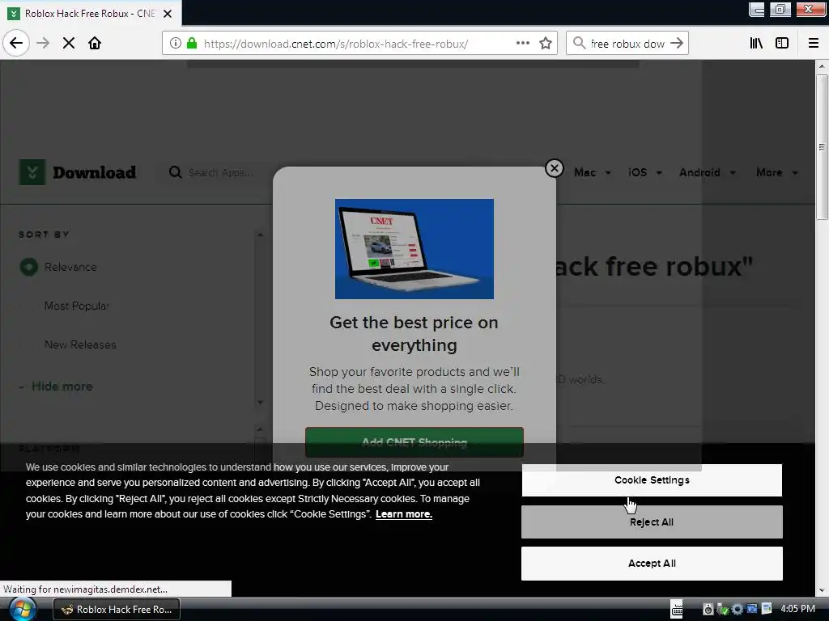Click the sort panel scroll up arrow

pyautogui.click(x=260, y=235)
